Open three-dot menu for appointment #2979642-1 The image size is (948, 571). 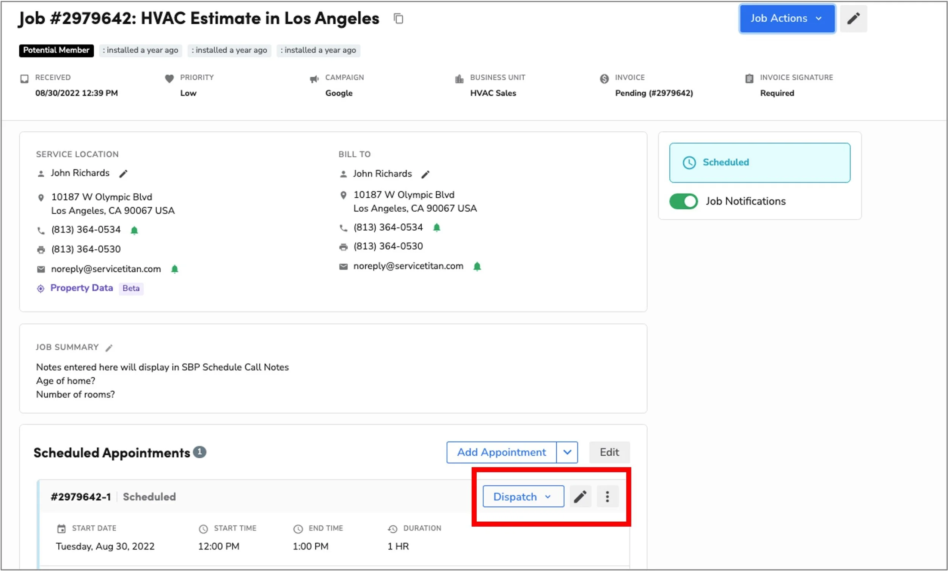pyautogui.click(x=607, y=496)
